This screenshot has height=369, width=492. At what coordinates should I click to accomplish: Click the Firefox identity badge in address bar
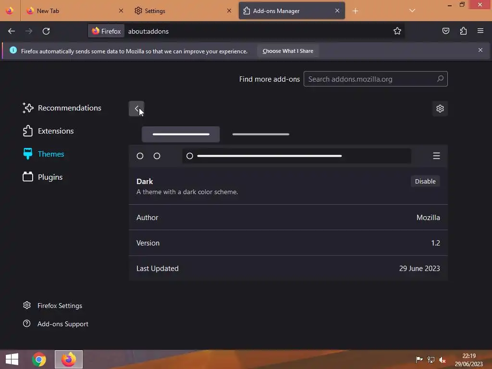106,31
